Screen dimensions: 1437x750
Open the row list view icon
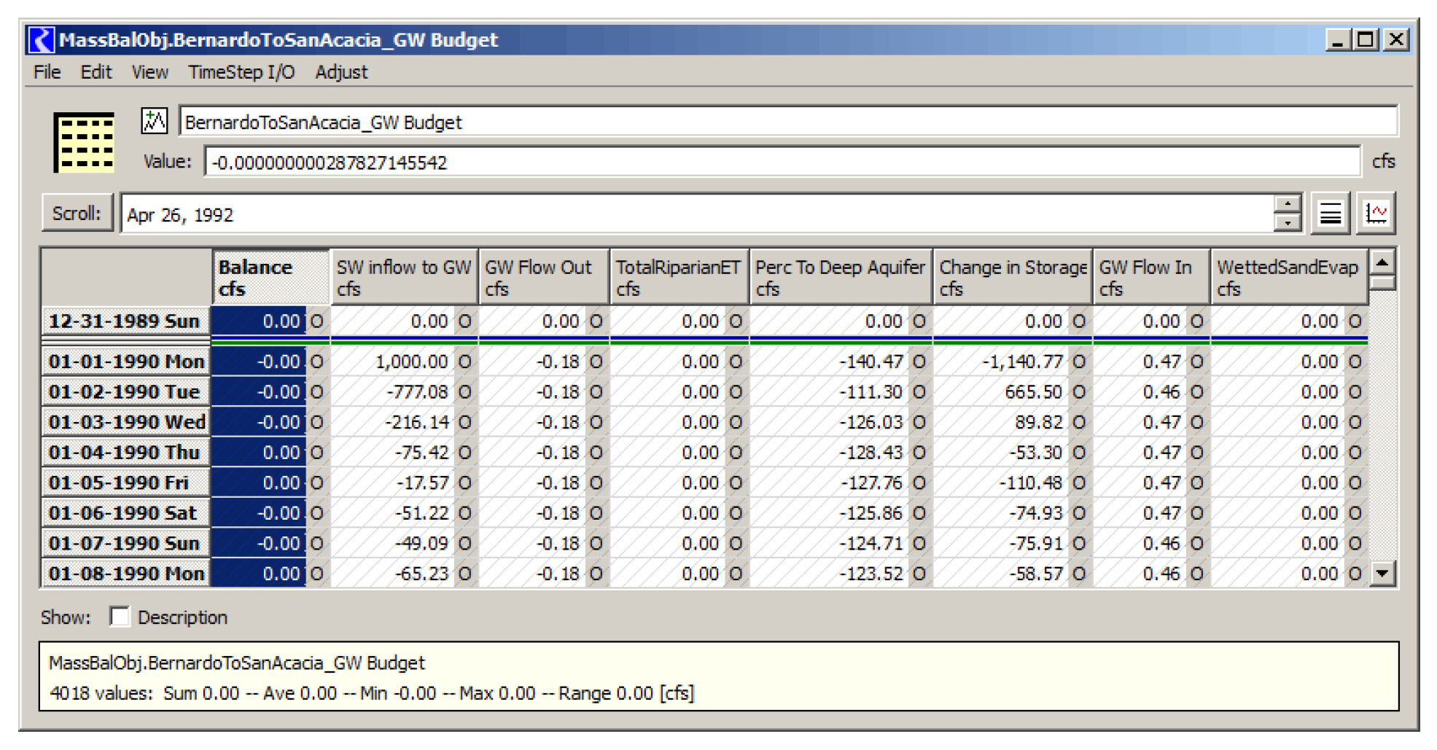tap(1330, 214)
